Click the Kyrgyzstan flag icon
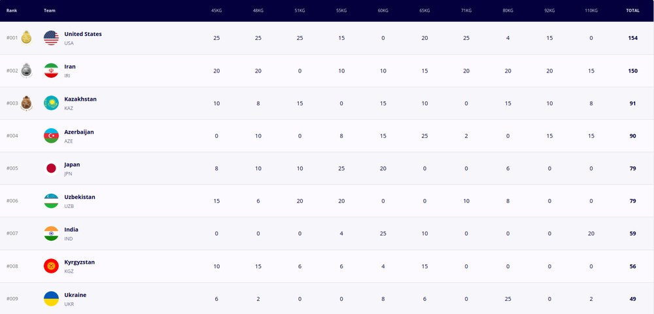654x314 pixels. [51, 266]
